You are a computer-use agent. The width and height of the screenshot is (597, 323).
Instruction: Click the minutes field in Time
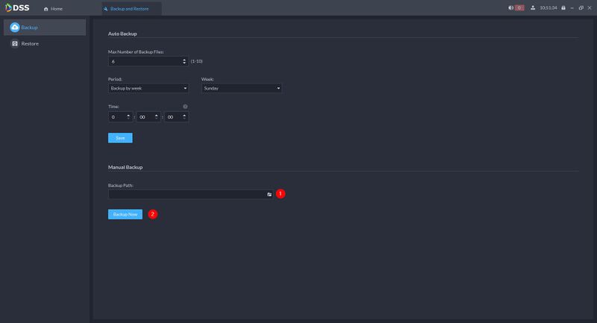pyautogui.click(x=149, y=117)
